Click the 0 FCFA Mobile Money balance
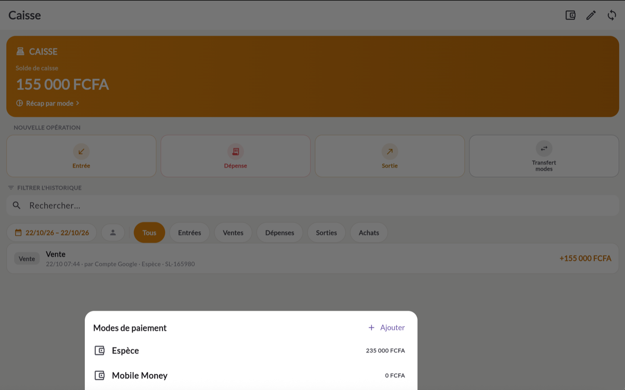The image size is (625, 390). pos(395,376)
